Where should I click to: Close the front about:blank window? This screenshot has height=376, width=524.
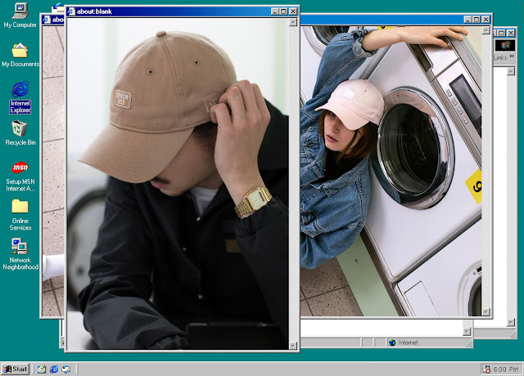pos(293,11)
